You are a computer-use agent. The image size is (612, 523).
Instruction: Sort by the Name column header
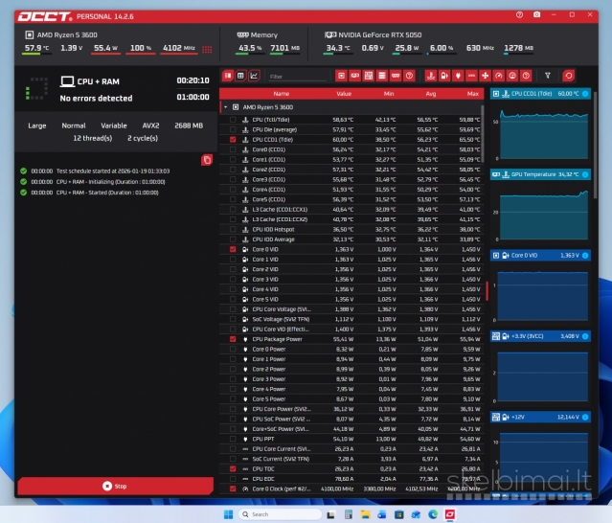[x=282, y=94]
